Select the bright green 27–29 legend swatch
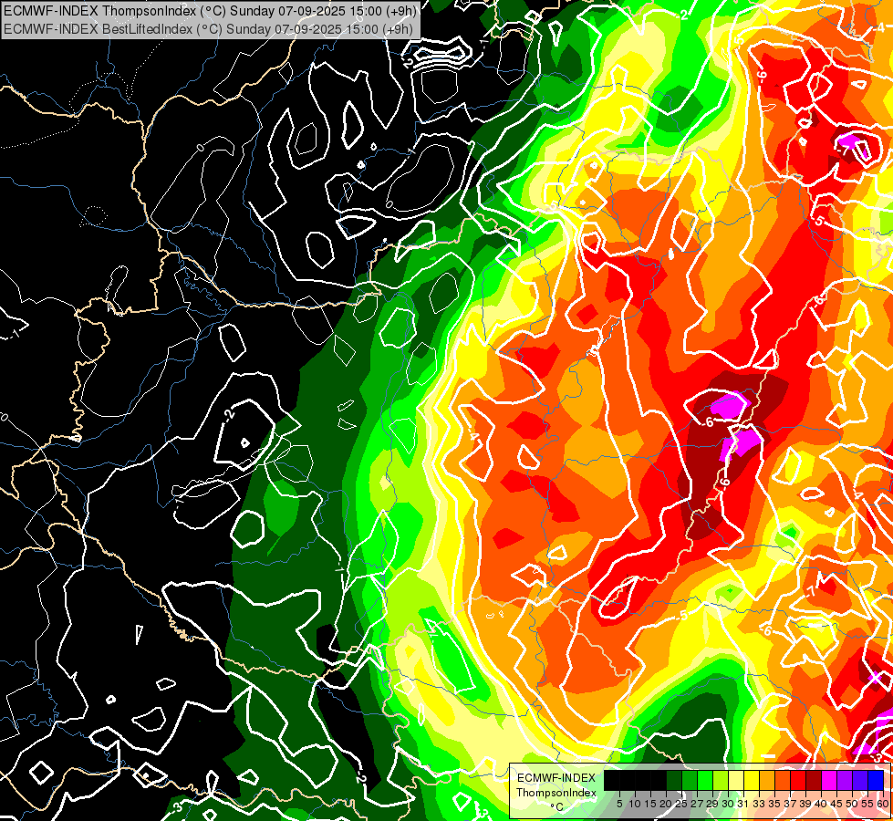 pos(705,780)
